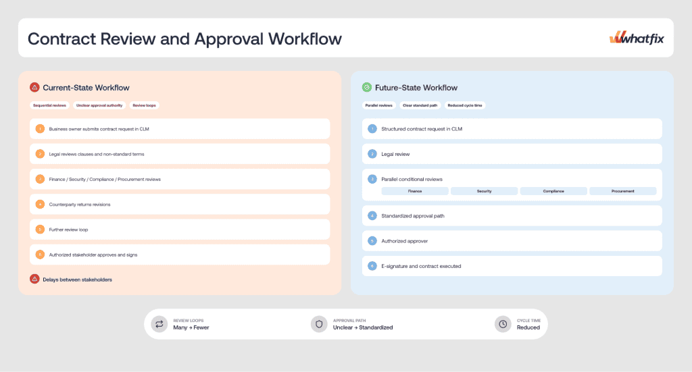This screenshot has height=372, width=692.
Task: Click blue step 4 circle for standardized approval path
Action: (372, 215)
